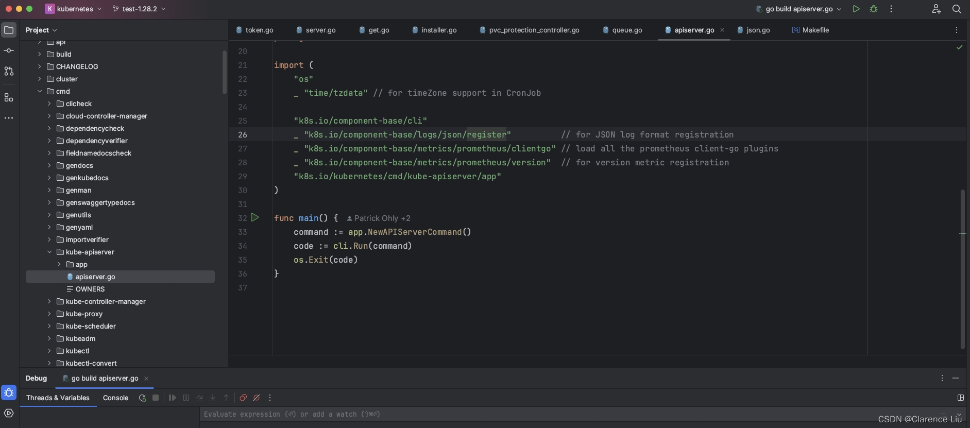970x428 pixels.
Task: Open the Project view mode dropdown
Action: click(x=41, y=30)
